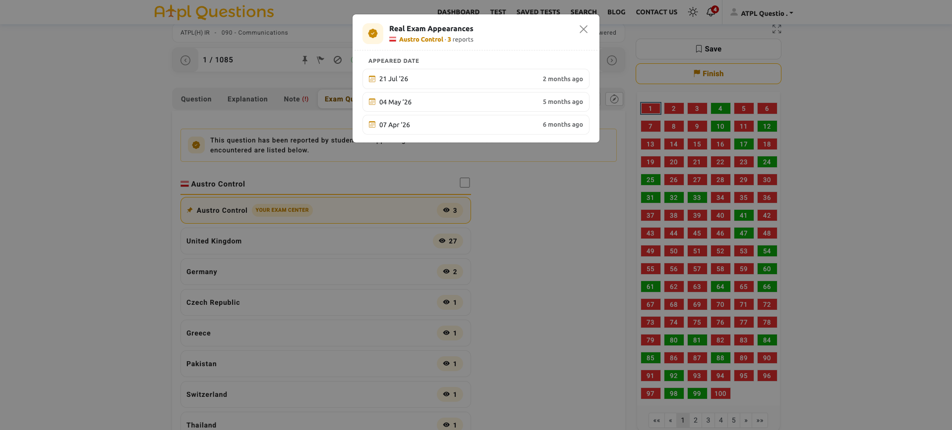
Task: Open the Saved Tests menu item
Action: point(538,12)
